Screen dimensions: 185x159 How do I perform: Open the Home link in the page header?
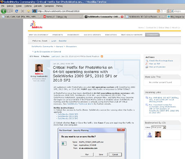(141, 28)
